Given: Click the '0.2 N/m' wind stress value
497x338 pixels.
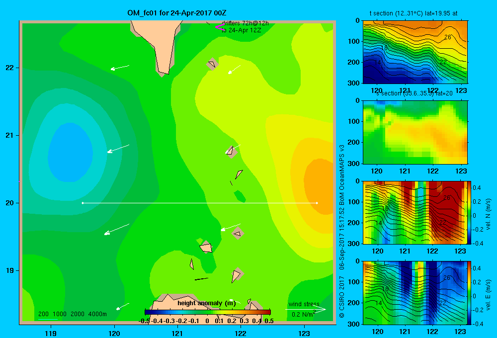Looking at the screenshot, I should click(303, 314).
